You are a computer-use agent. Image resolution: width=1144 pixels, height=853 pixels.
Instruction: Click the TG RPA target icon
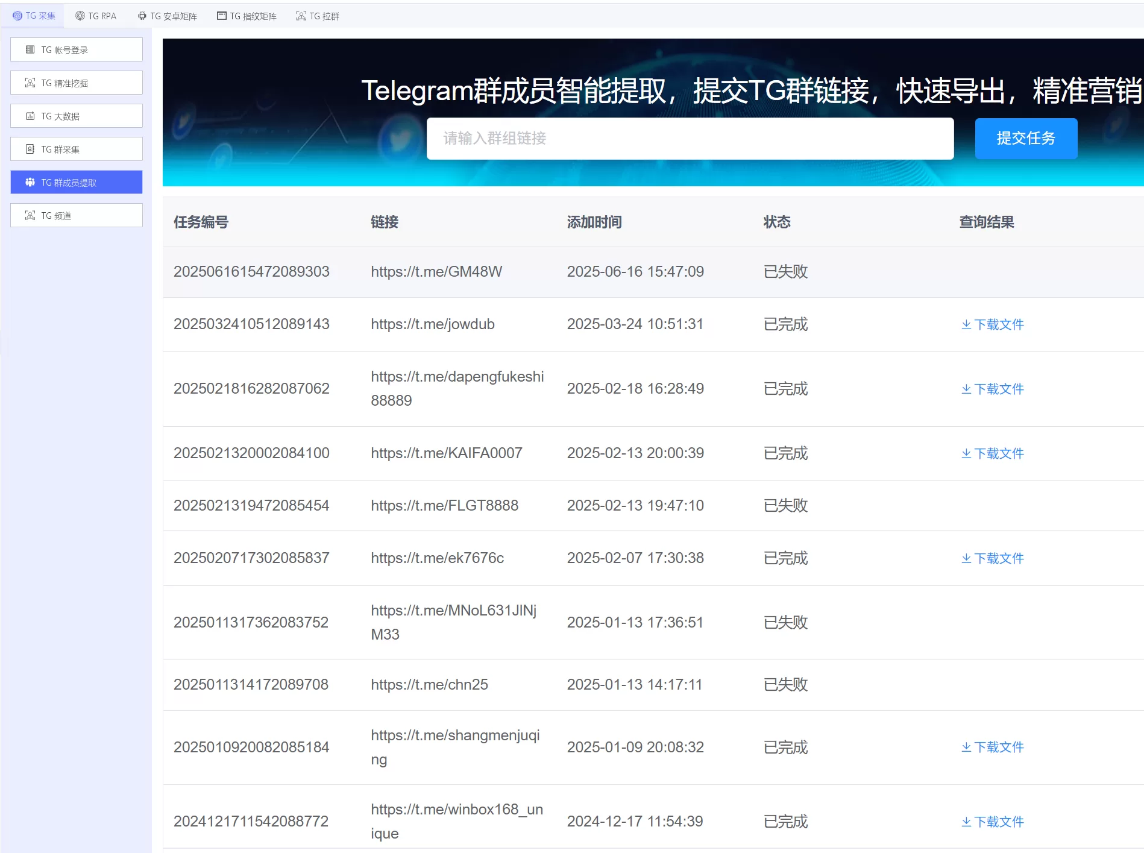tap(80, 16)
